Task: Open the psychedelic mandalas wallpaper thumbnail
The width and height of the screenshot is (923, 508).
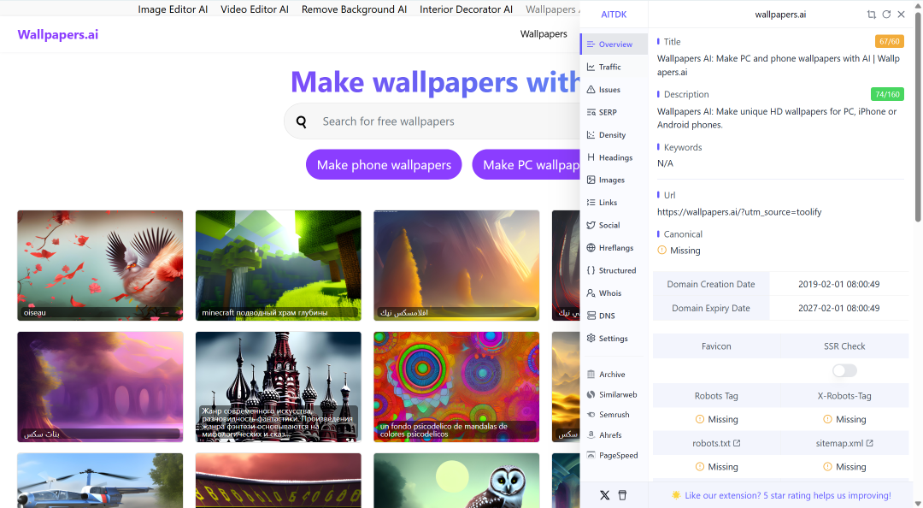Action: [456, 387]
